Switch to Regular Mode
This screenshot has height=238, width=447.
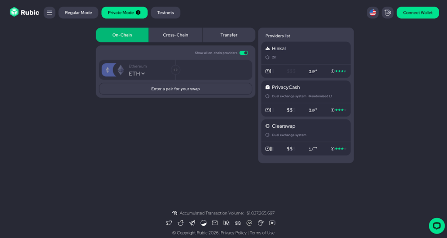(x=78, y=13)
